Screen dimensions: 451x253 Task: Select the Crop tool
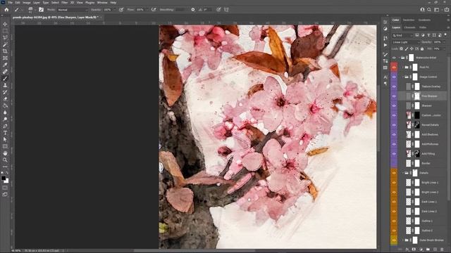pyautogui.click(x=5, y=51)
